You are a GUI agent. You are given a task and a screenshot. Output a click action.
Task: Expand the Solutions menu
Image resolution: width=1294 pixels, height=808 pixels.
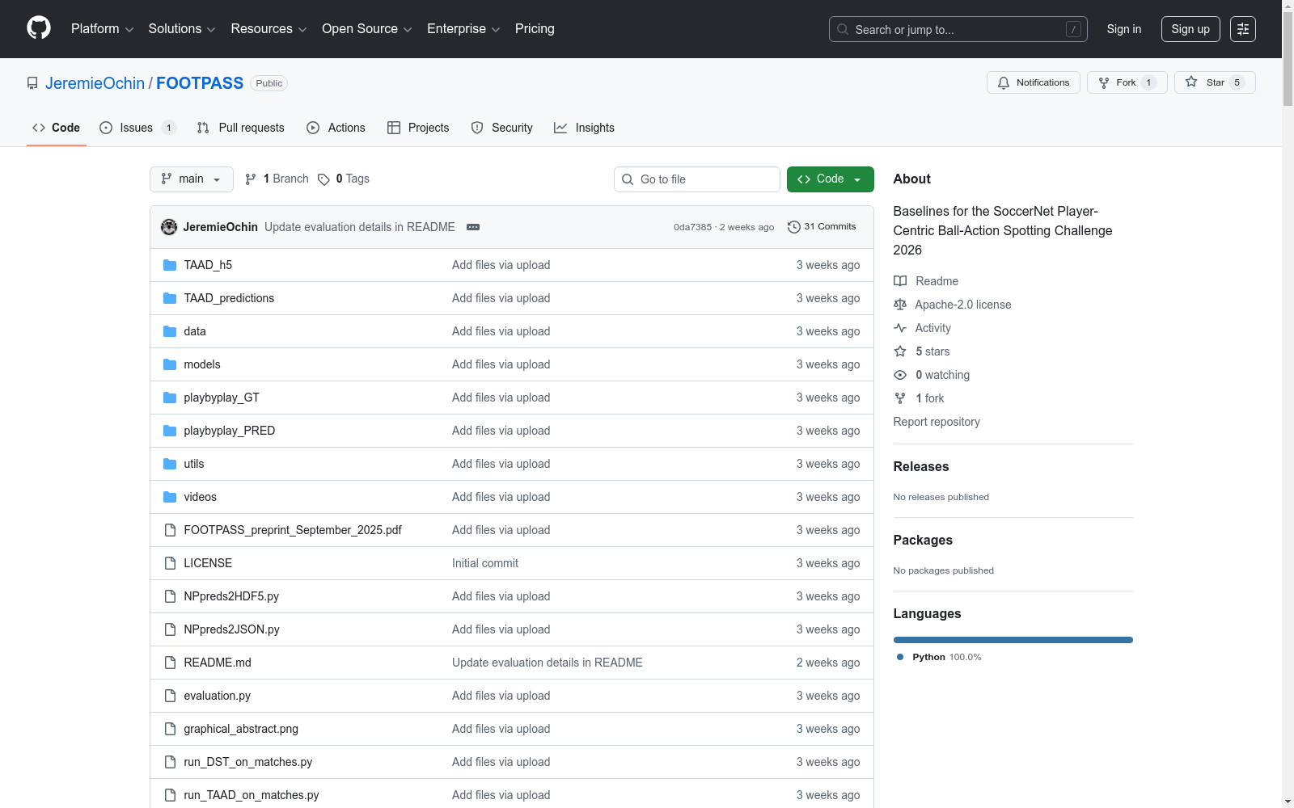[x=182, y=29]
